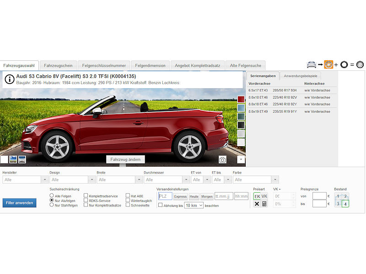
Task: Click the Fahrzeug ändern button
Action: 125,159
